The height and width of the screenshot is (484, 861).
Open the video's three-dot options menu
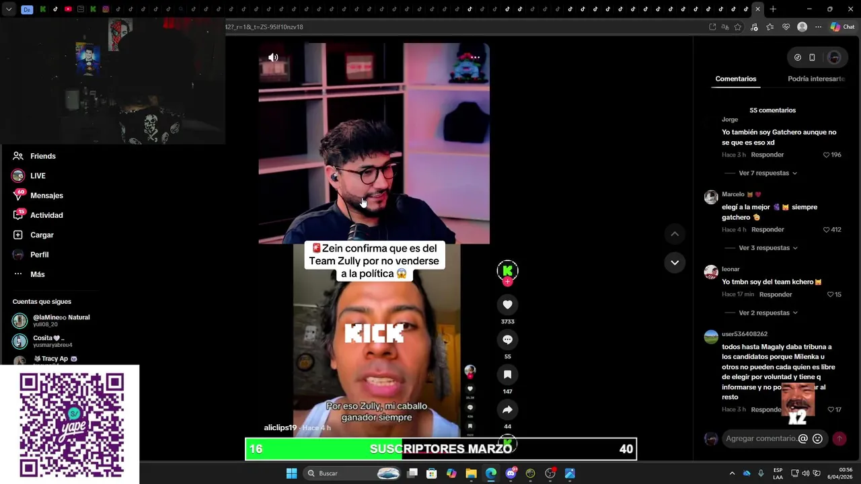pyautogui.click(x=475, y=57)
